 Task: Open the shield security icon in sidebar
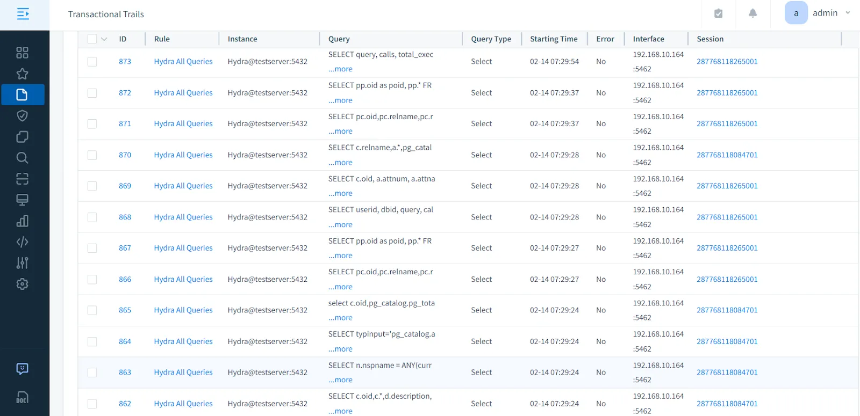pos(22,115)
